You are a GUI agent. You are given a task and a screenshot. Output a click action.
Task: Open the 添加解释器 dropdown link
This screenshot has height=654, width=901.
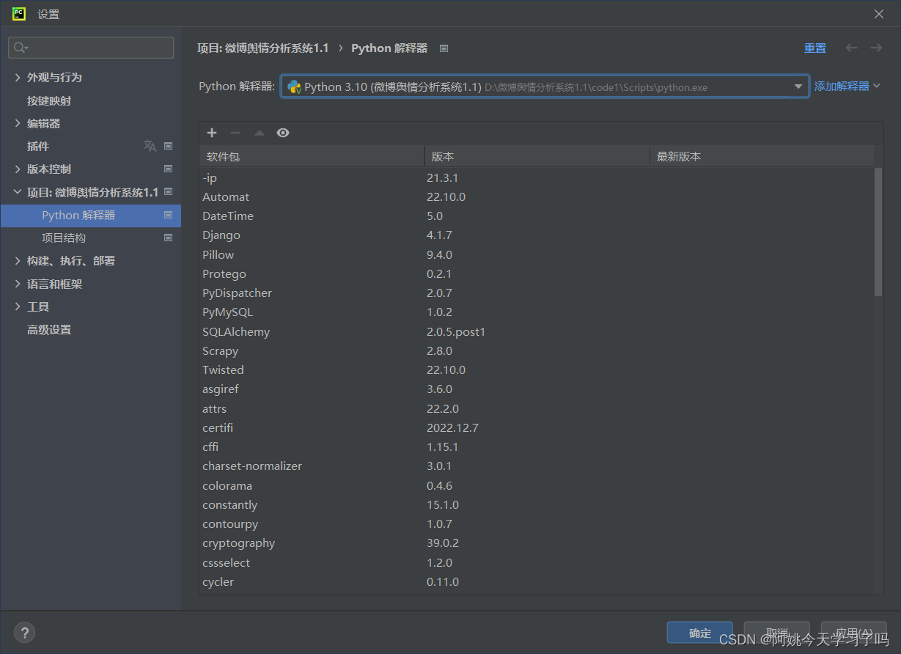(847, 87)
